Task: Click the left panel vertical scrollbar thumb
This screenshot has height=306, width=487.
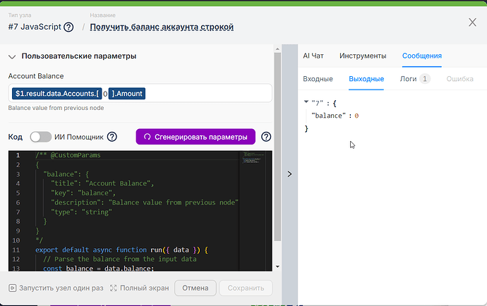Action: coord(277,147)
